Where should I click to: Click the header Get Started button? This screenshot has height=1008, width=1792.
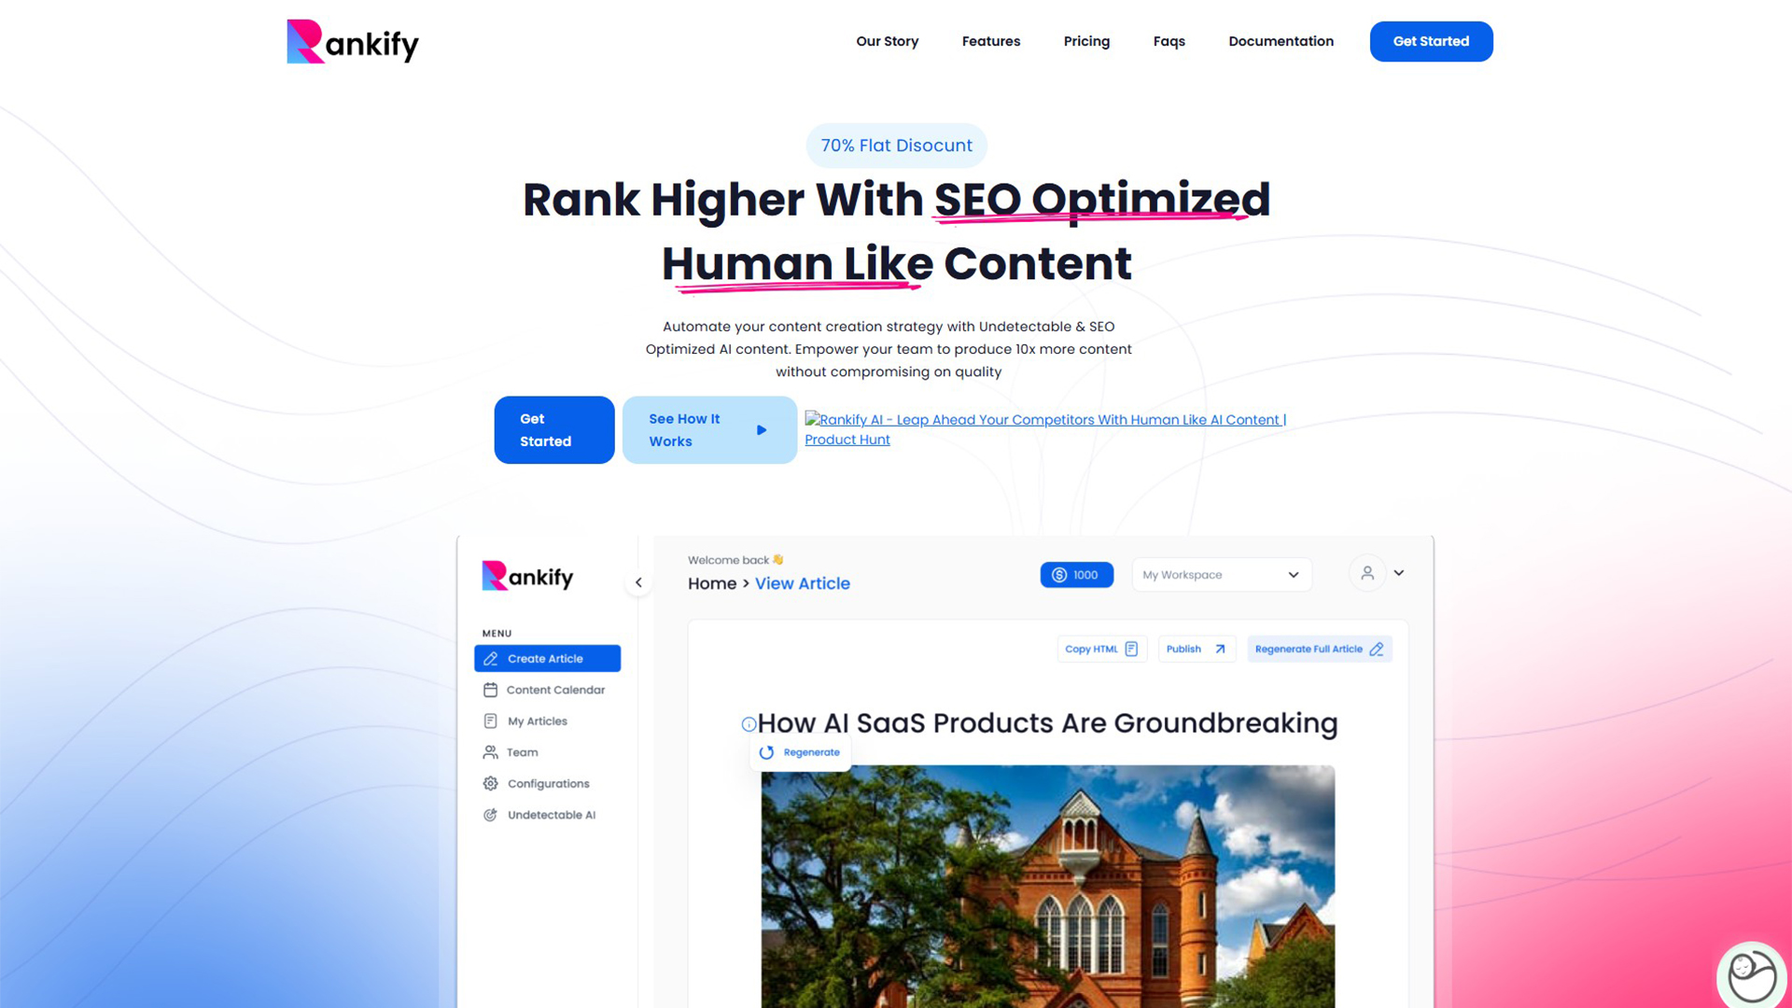[1431, 41]
